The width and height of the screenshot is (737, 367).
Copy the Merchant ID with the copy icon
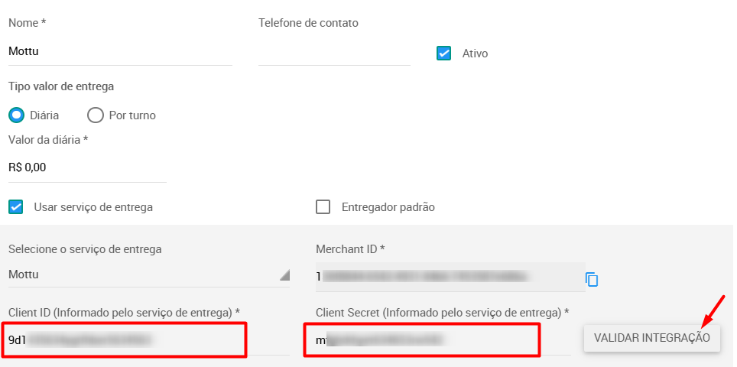coord(592,279)
